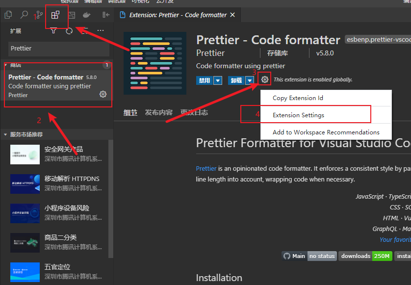
Task: Click the Prettier extension logo image
Action: [x=155, y=63]
